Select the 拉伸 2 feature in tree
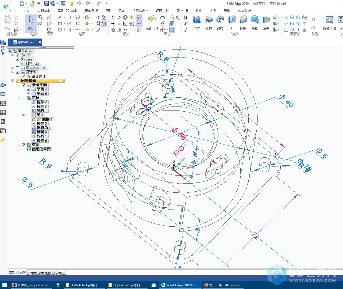The width and height of the screenshot is (343, 289). tap(40, 102)
